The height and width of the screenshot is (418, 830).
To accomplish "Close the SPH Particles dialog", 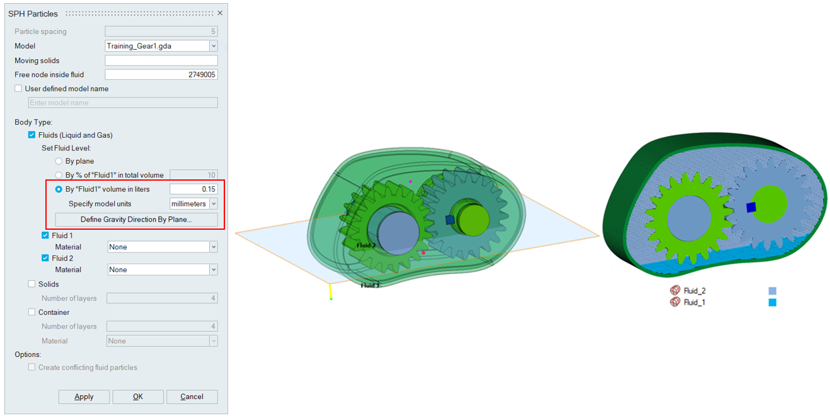I will click(220, 13).
